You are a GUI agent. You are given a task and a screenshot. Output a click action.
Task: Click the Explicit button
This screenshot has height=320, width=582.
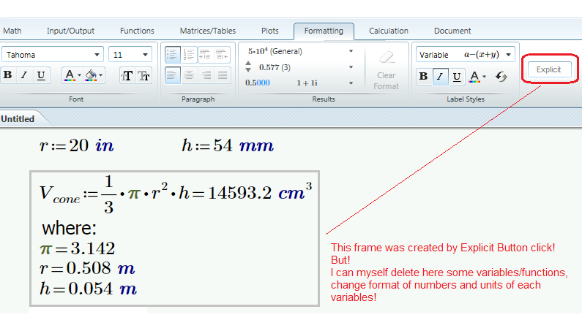point(548,69)
